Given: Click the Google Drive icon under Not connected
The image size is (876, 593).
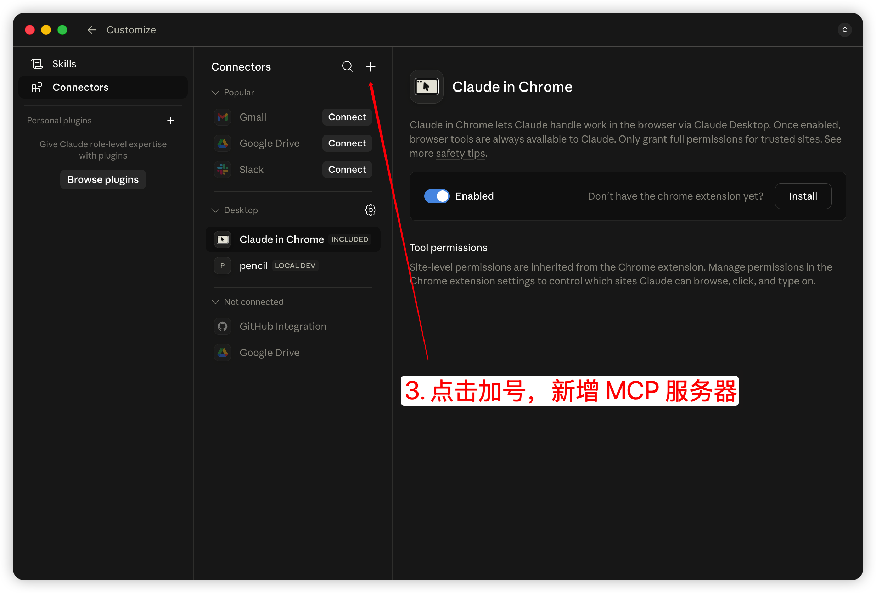Looking at the screenshot, I should click(223, 352).
